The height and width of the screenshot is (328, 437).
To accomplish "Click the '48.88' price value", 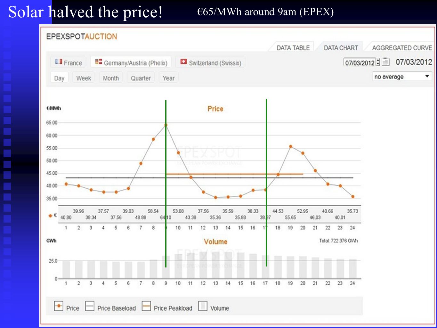I will (x=141, y=217).
